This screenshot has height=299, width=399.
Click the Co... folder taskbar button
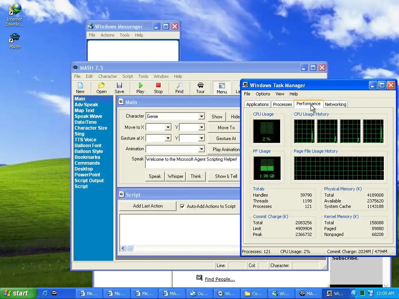(x=253, y=294)
